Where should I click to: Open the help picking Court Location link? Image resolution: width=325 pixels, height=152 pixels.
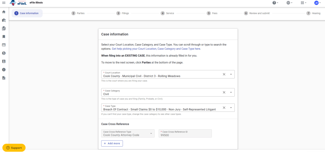tap(156, 49)
